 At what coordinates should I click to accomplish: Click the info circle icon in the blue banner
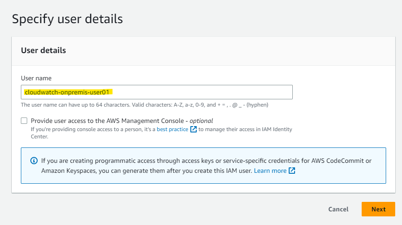[34, 161]
